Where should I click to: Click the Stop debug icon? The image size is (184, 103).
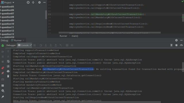point(3,62)
